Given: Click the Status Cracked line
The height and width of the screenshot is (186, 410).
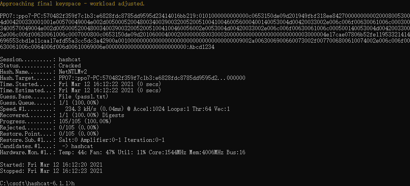Looking at the screenshot, I should (40, 66).
